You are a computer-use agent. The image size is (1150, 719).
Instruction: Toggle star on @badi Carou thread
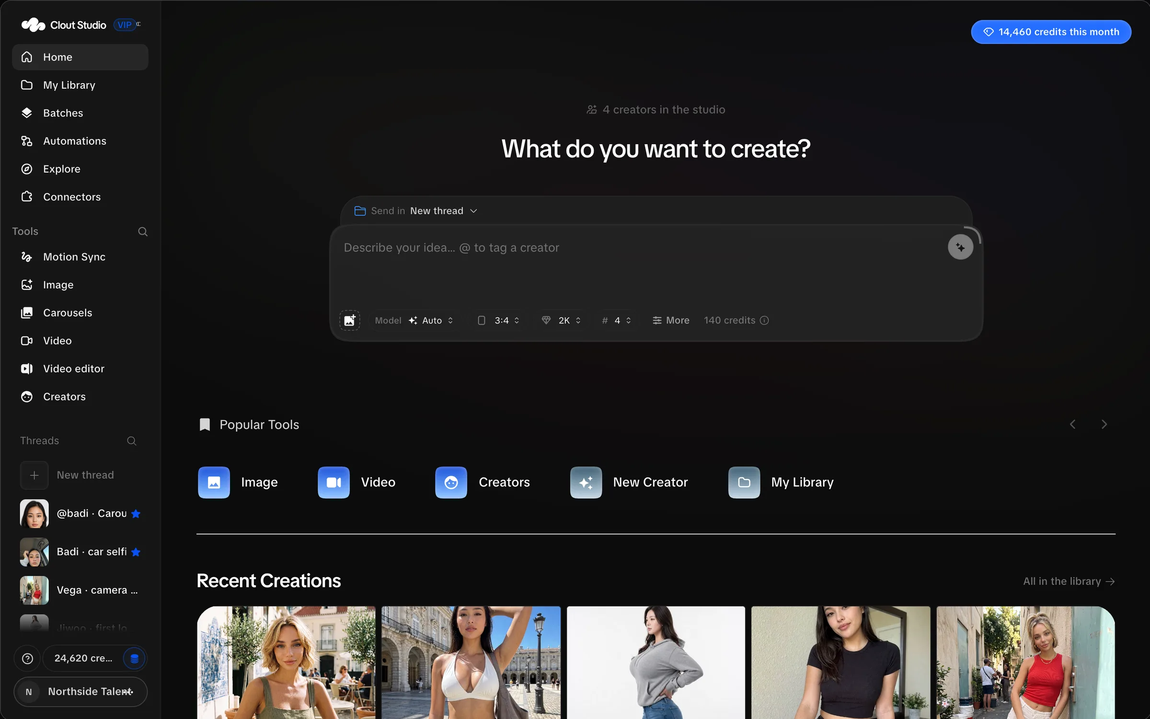click(x=136, y=514)
